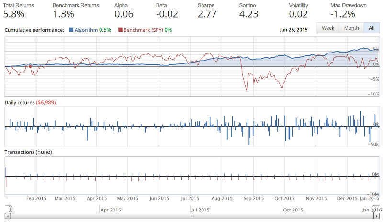Select the Week range button
The height and width of the screenshot is (222, 383).
pos(328,28)
